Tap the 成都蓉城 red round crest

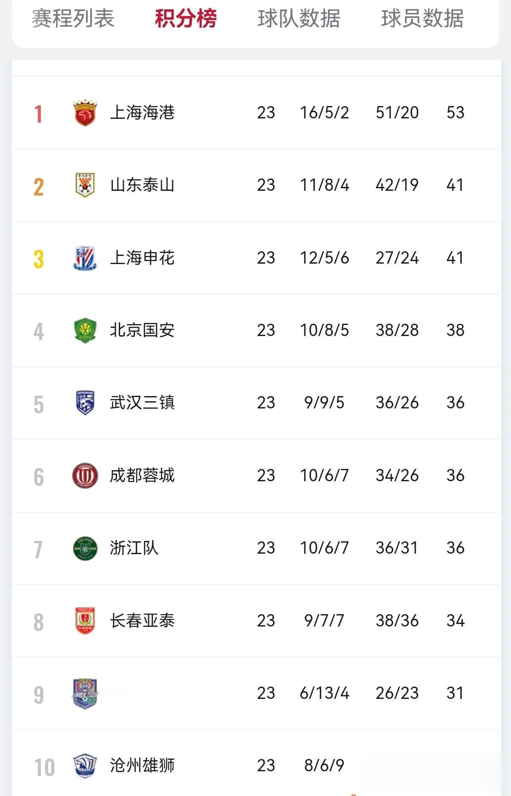tap(85, 475)
